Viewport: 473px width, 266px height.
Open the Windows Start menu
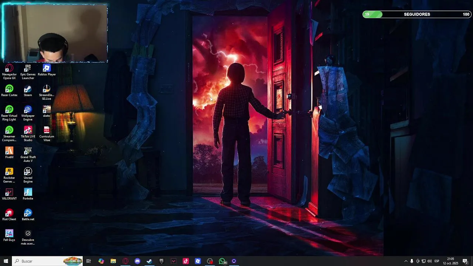tap(6, 261)
